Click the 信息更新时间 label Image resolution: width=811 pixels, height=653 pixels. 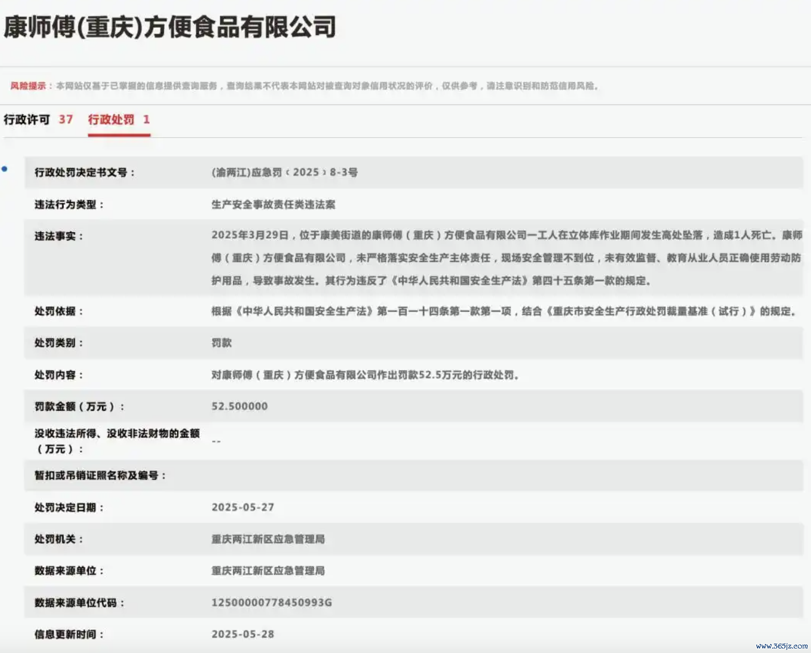69,635
